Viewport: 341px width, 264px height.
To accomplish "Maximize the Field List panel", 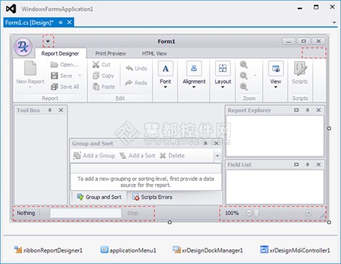I will tap(296, 164).
